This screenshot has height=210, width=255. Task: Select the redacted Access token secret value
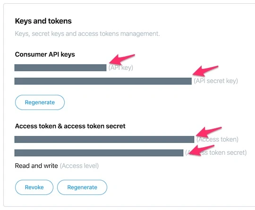pyautogui.click(x=99, y=153)
